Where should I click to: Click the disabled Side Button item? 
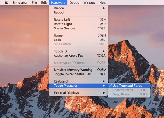point(78,44)
